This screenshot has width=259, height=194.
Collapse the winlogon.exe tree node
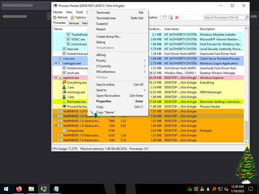click(56, 63)
